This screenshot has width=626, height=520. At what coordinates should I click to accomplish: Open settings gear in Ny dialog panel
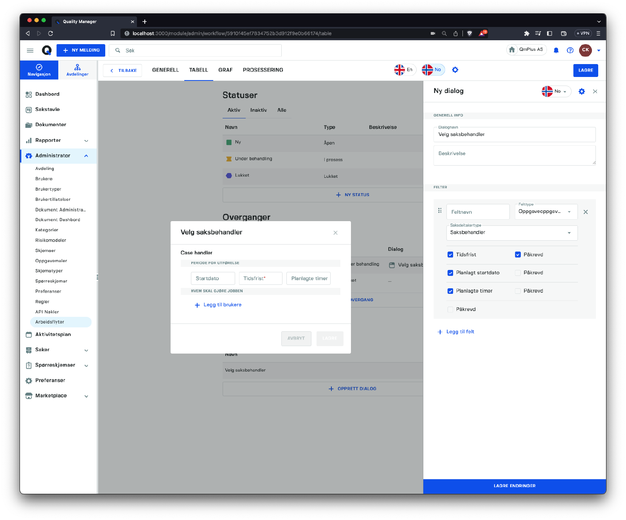[x=581, y=91]
